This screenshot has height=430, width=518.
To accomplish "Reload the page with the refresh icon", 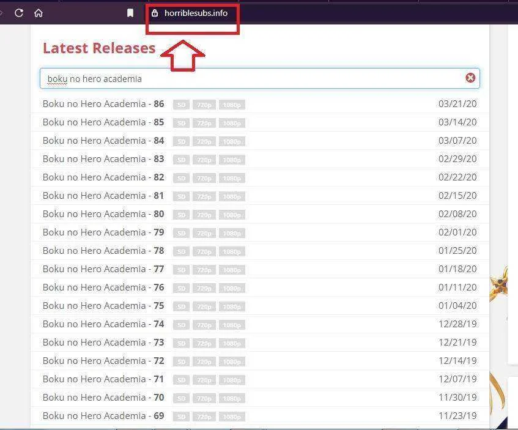I will pyautogui.click(x=19, y=13).
